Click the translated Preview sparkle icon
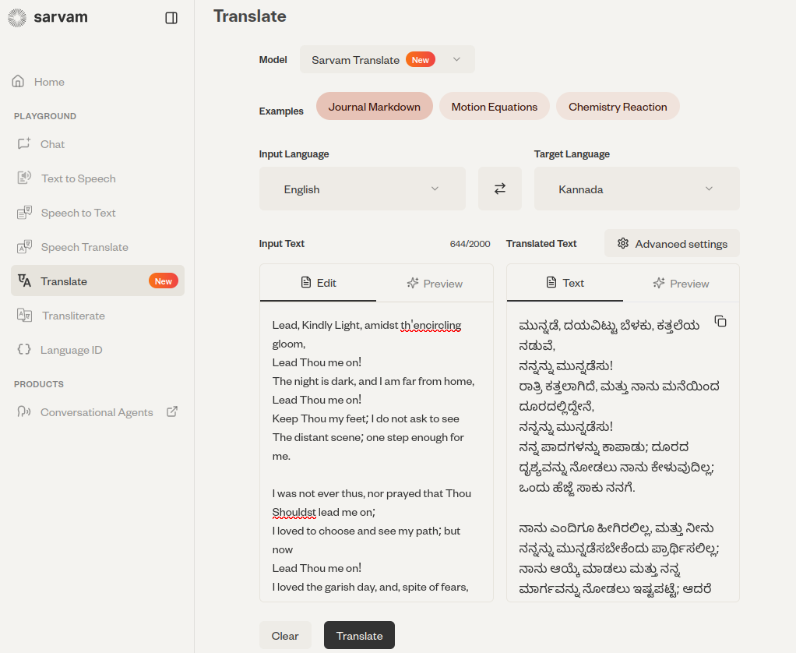The width and height of the screenshot is (796, 653). pos(659,283)
